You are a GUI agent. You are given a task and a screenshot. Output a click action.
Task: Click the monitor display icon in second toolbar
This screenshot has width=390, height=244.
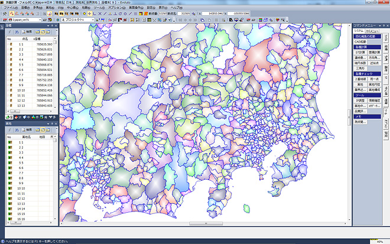coord(236,20)
